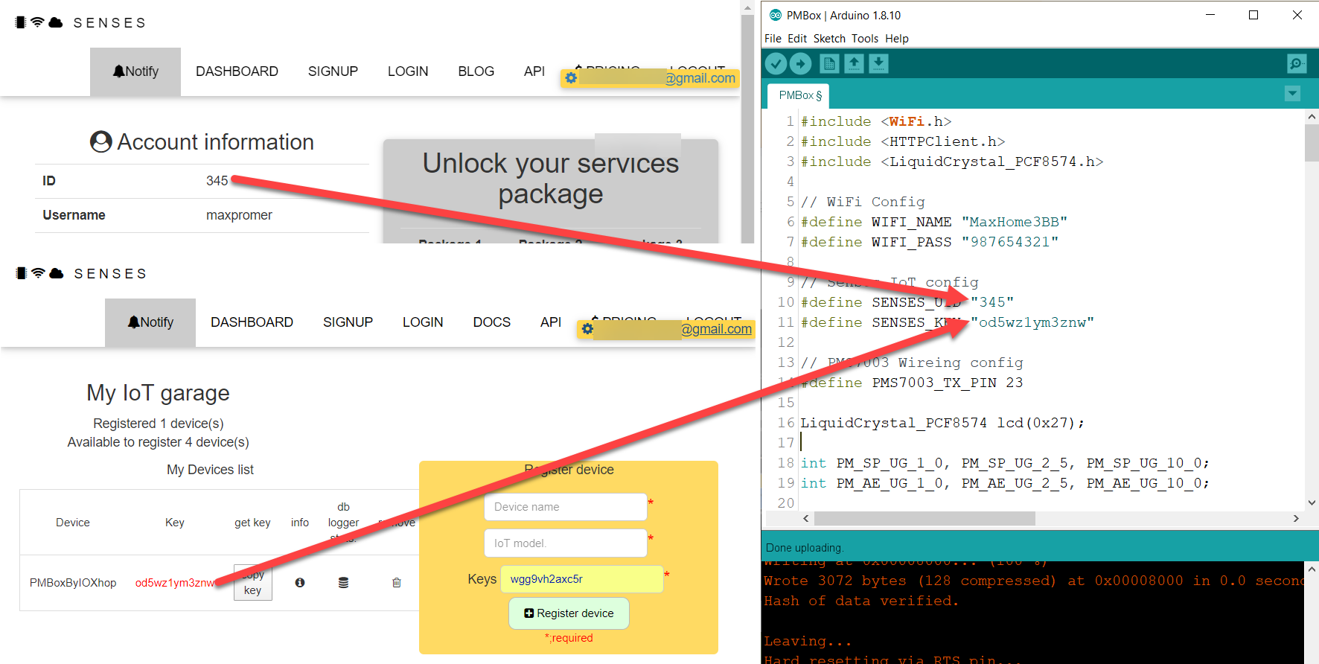Click the gear icon beside upper gmail address

pos(571,78)
